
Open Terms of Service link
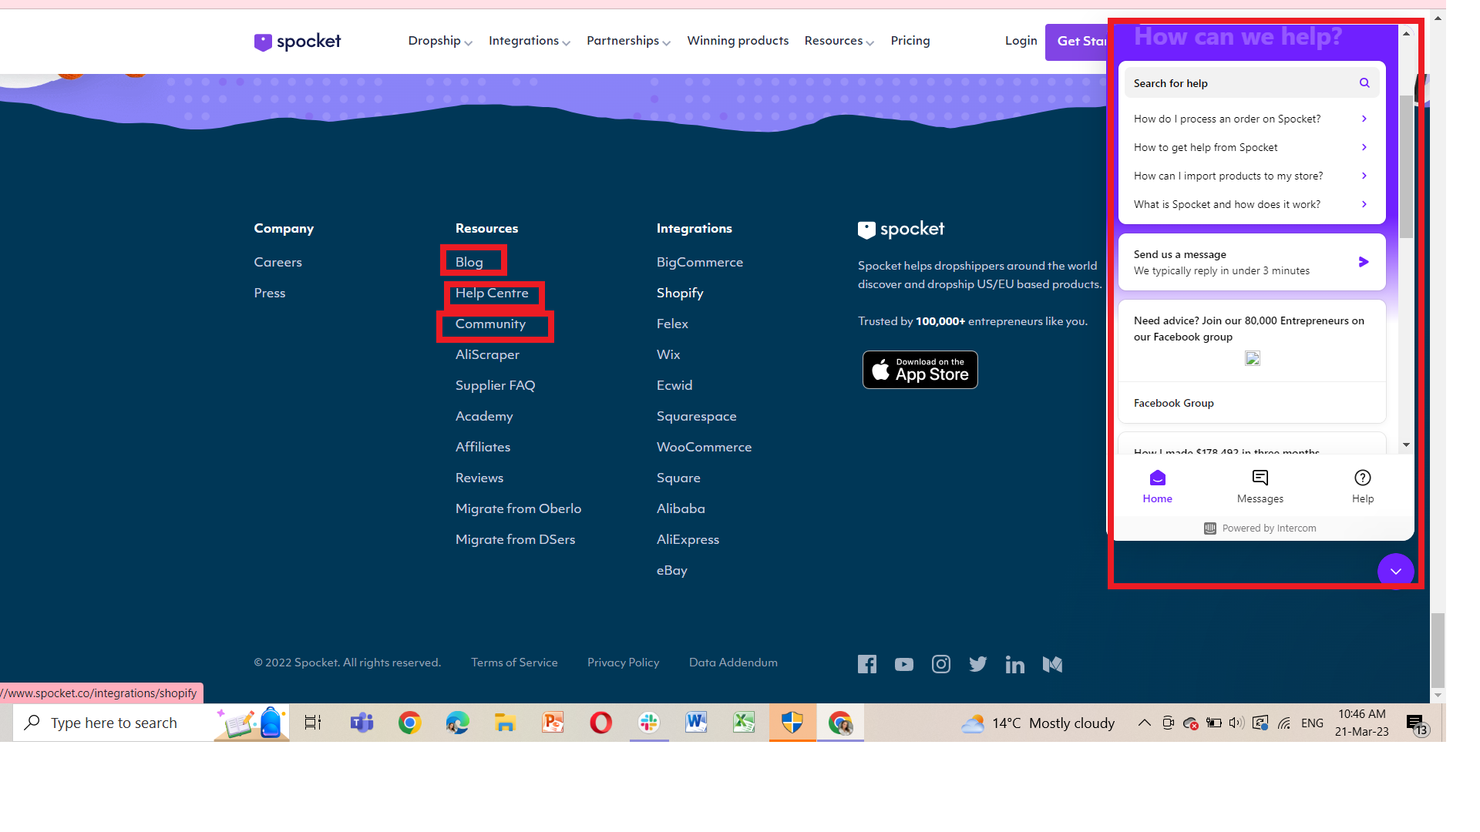point(514,663)
